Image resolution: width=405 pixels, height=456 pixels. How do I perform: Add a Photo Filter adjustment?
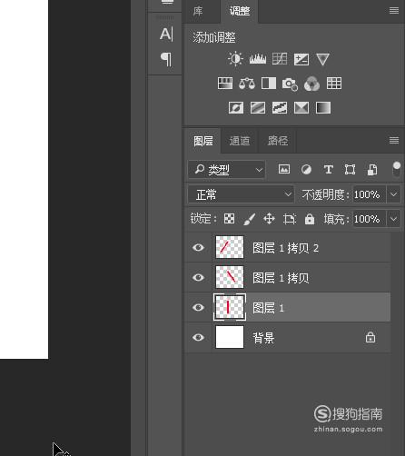[x=290, y=84]
